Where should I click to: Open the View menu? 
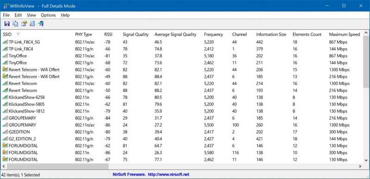(31, 15)
